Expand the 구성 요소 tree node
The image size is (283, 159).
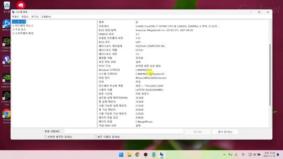(x=13, y=30)
